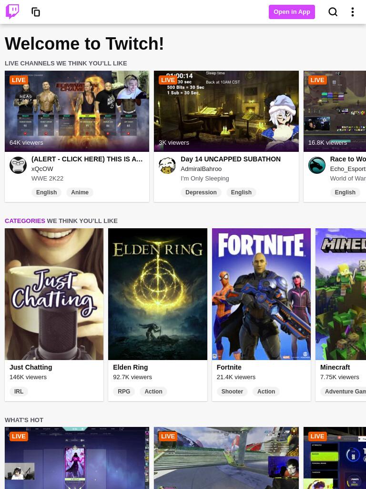Open 'Day 14 UNCAPPED SUBATHON' title link
Viewport: 366px width, 489px height.
click(231, 159)
